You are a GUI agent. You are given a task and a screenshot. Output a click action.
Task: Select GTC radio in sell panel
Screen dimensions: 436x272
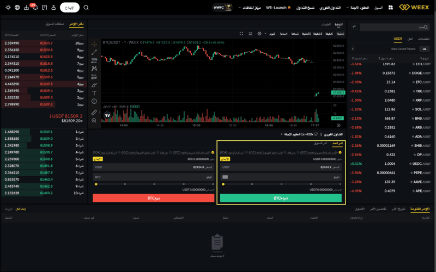tap(213, 153)
